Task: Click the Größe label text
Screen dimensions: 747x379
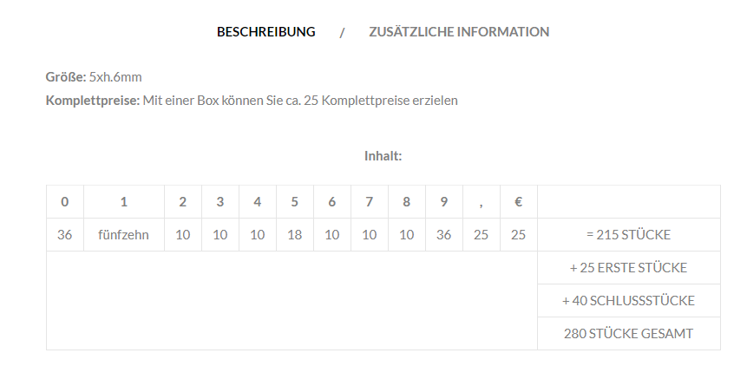Action: point(66,77)
